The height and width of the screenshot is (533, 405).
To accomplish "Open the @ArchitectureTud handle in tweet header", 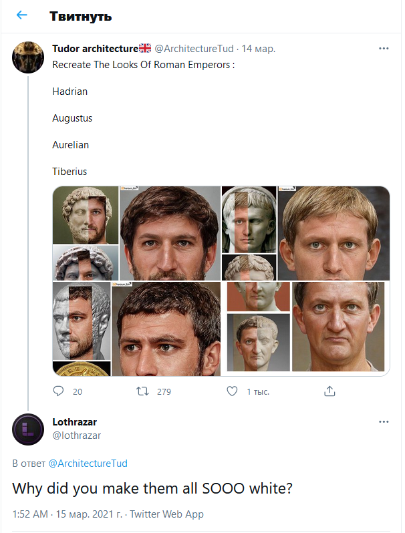I will pos(194,49).
